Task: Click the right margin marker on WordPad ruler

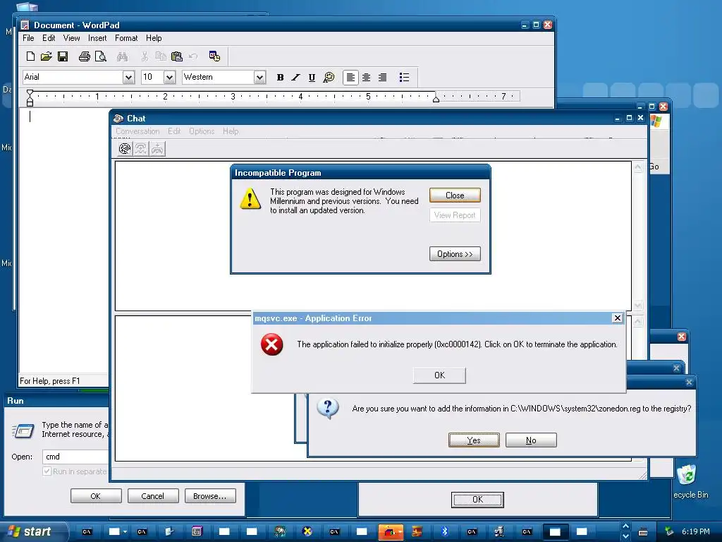Action: coord(436,99)
